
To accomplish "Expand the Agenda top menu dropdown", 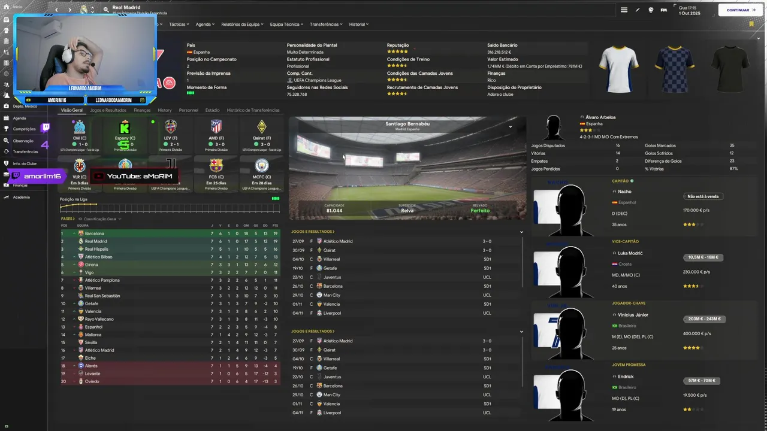I will pyautogui.click(x=206, y=25).
